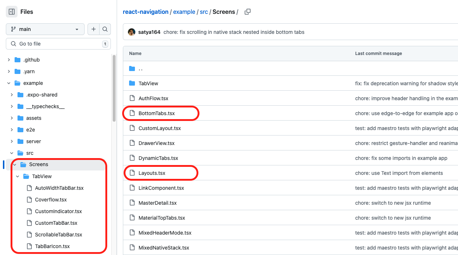
Task: Open ScrollableTabBar.tsx in the file tree
Action: point(59,235)
